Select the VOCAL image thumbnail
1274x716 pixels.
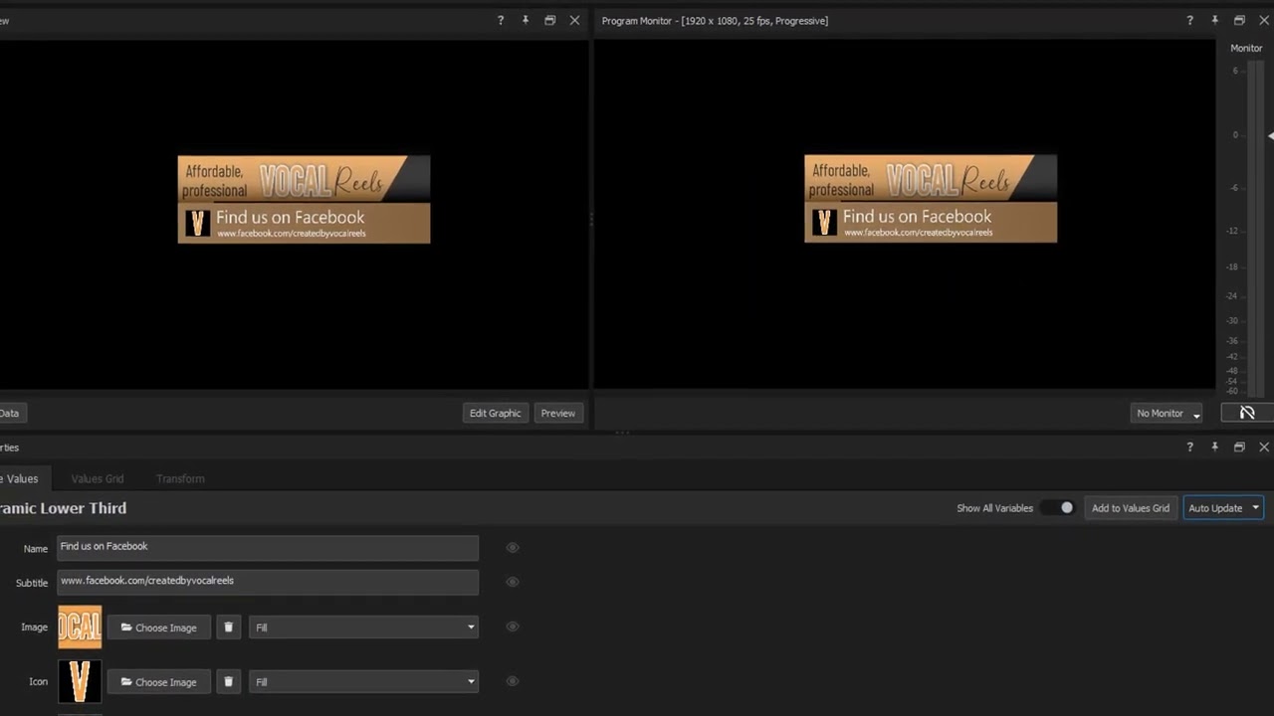80,627
